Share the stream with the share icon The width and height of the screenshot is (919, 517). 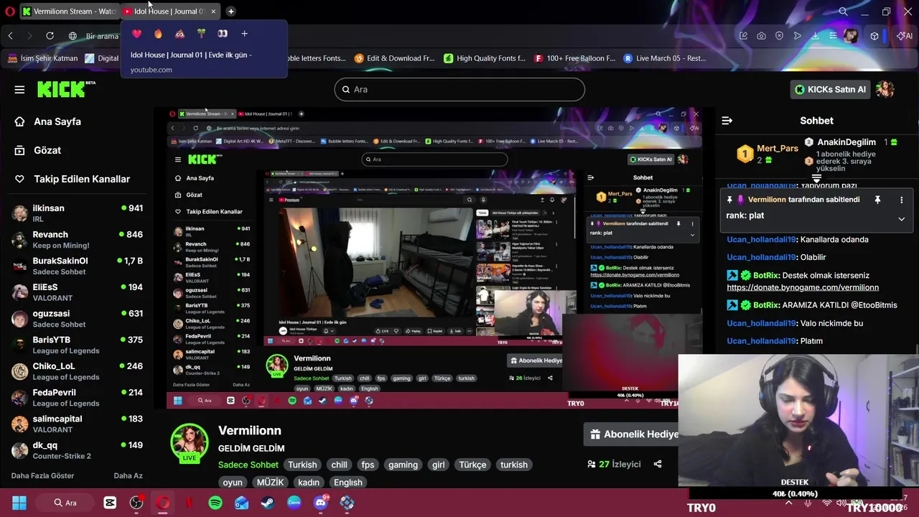[x=658, y=464]
